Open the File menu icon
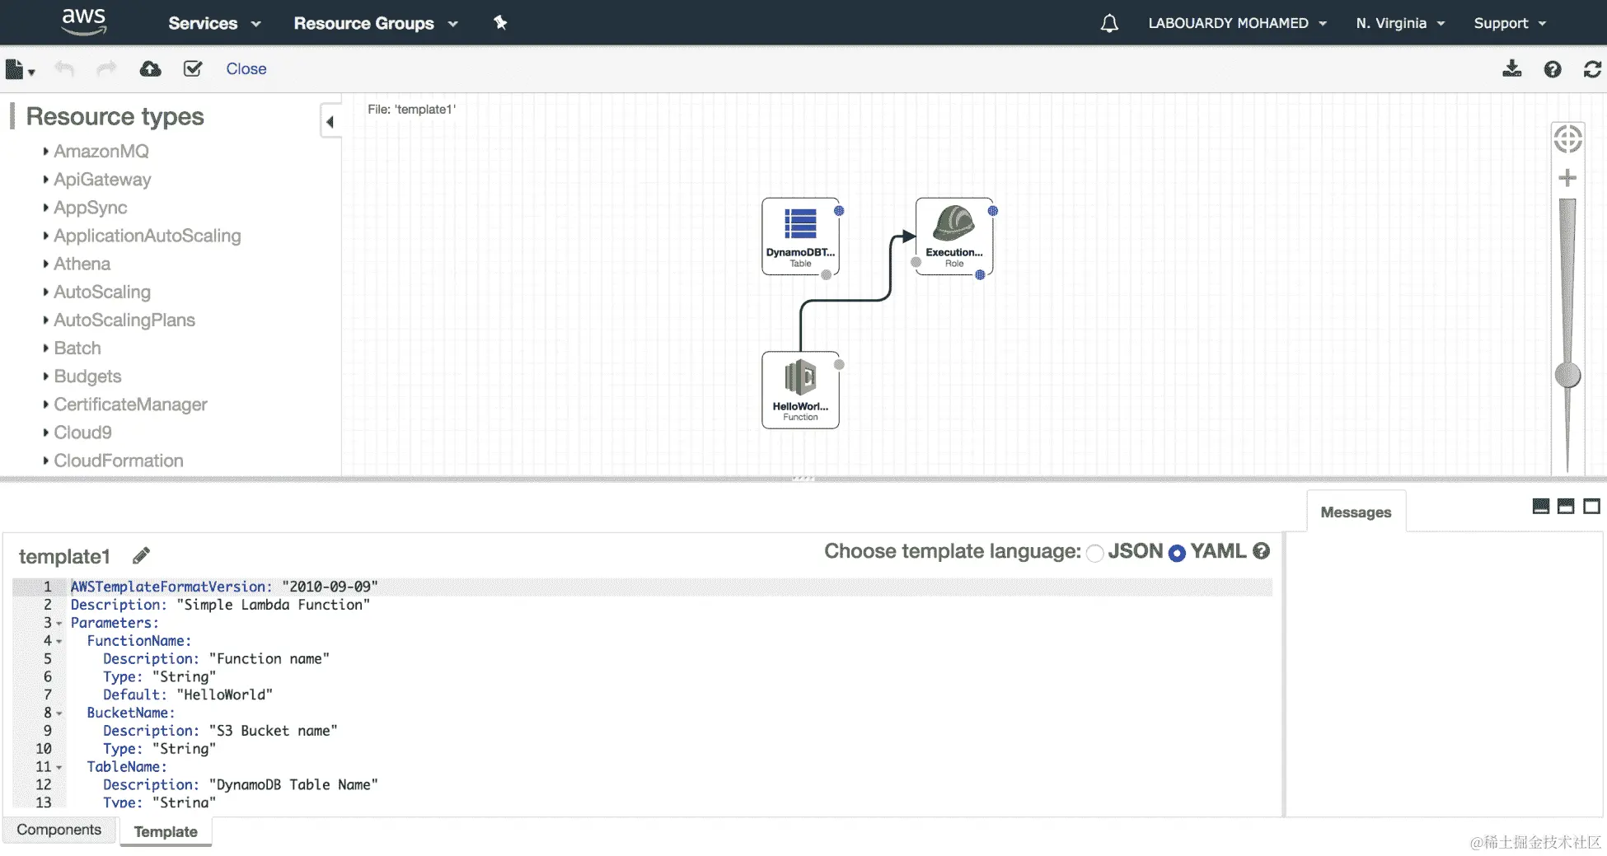The image size is (1607, 856). coord(19,69)
